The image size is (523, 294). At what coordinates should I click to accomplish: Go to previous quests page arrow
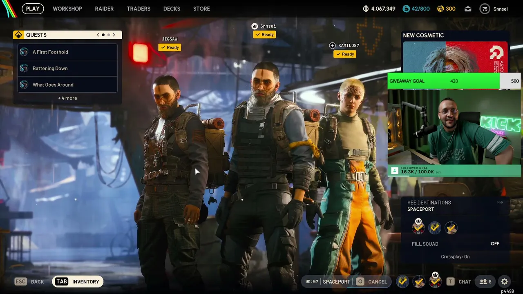pos(98,35)
